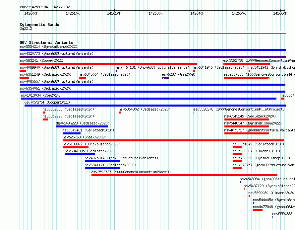The image size is (295, 230).
Task: Select the DGV Structural Variants track title
Action: point(46,42)
